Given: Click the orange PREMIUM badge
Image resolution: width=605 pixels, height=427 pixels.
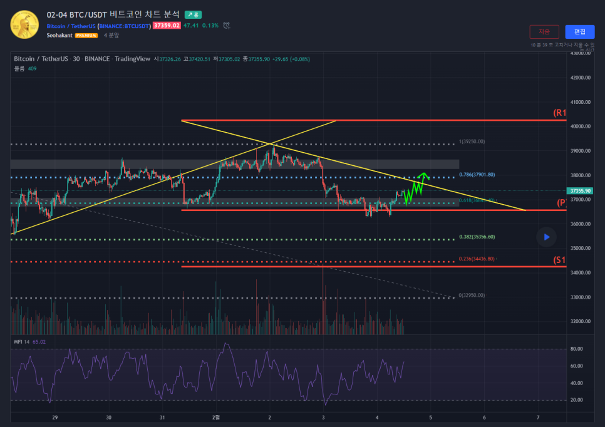Looking at the screenshot, I should (x=86, y=36).
